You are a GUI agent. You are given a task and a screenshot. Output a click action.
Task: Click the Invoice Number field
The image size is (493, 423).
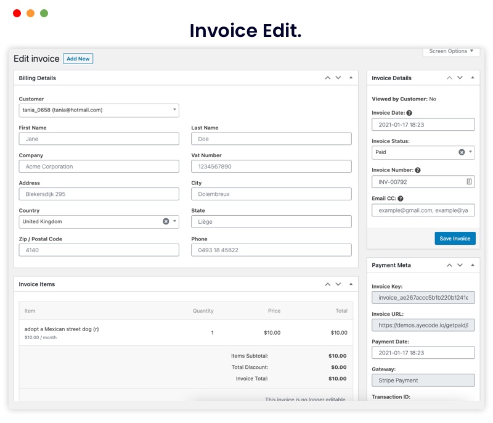click(423, 182)
